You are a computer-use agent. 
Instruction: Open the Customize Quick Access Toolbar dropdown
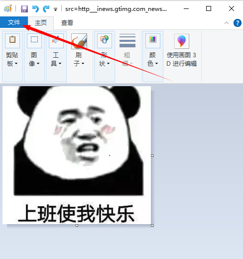tap(55, 9)
